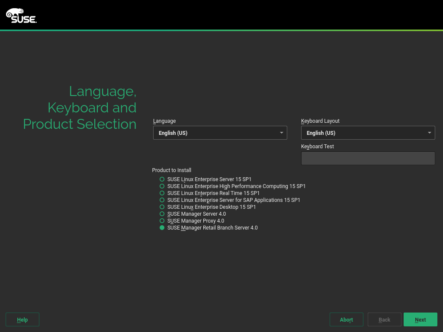
Task: Click the Keyboard Layout dropdown arrow
Action: pyautogui.click(x=430, y=133)
